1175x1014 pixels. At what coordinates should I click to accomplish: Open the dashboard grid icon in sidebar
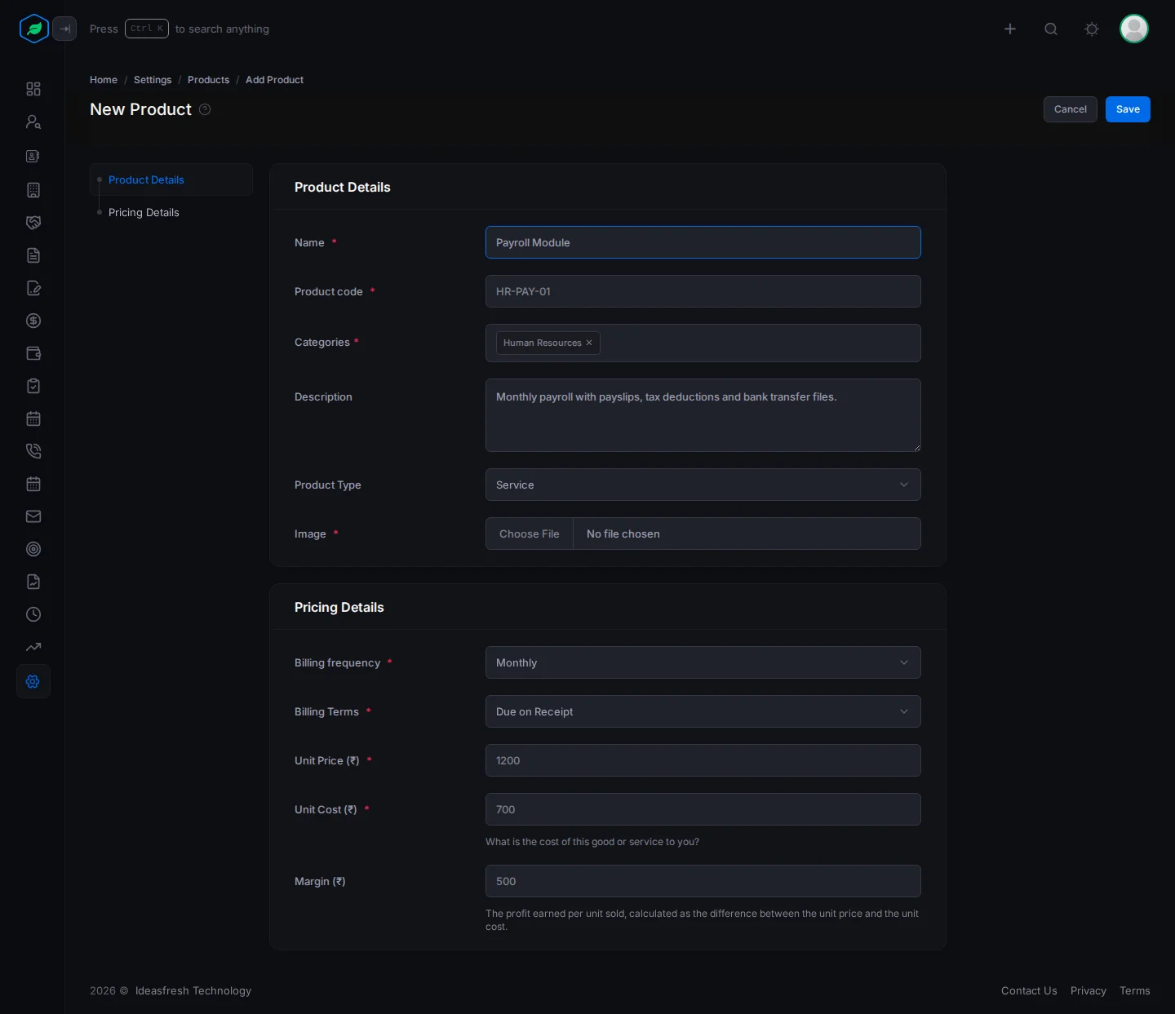point(33,89)
